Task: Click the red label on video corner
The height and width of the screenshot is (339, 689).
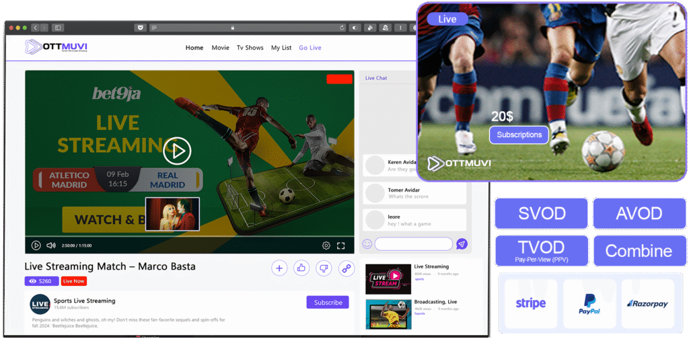Action: 339,79
